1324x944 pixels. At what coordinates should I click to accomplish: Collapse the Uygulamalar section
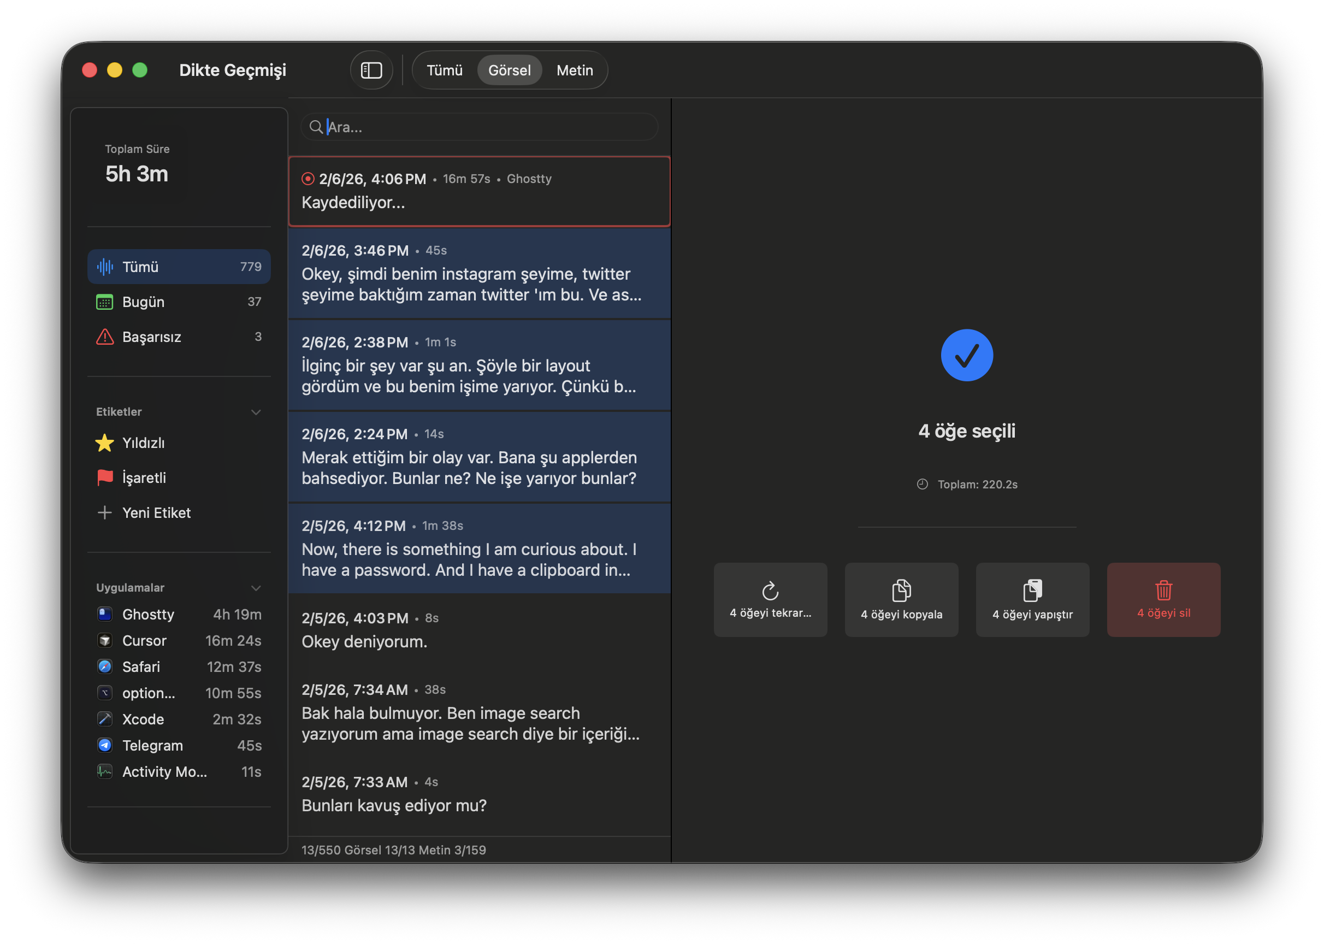pos(256,588)
